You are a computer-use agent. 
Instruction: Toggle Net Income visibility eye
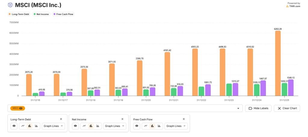[75, 126]
